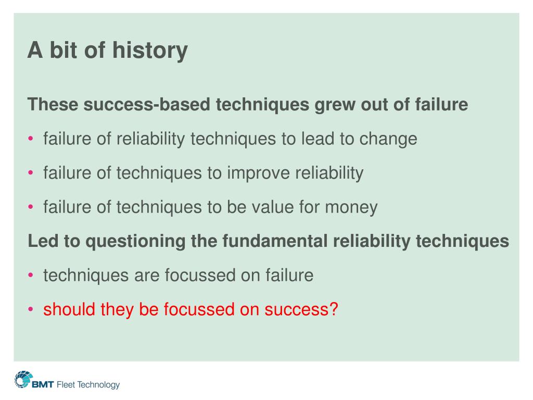This screenshot has width=533, height=400.
Task: Click the 'BMT' bold letters in logo
Action: pos(43,385)
